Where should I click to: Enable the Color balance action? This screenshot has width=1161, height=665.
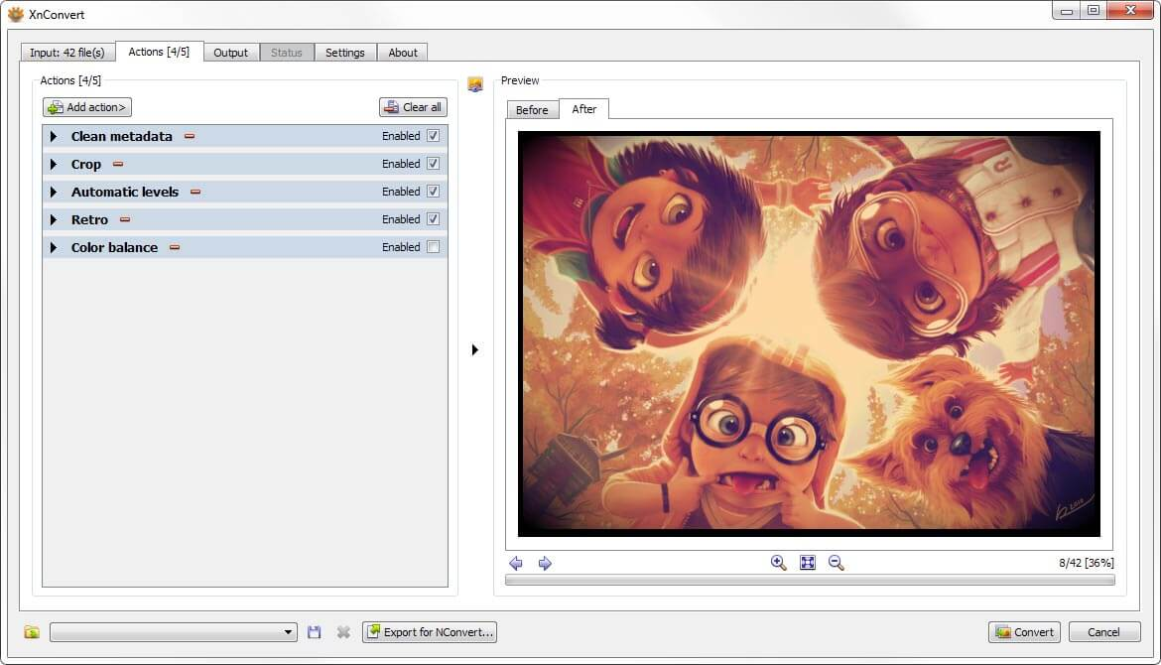coord(434,247)
